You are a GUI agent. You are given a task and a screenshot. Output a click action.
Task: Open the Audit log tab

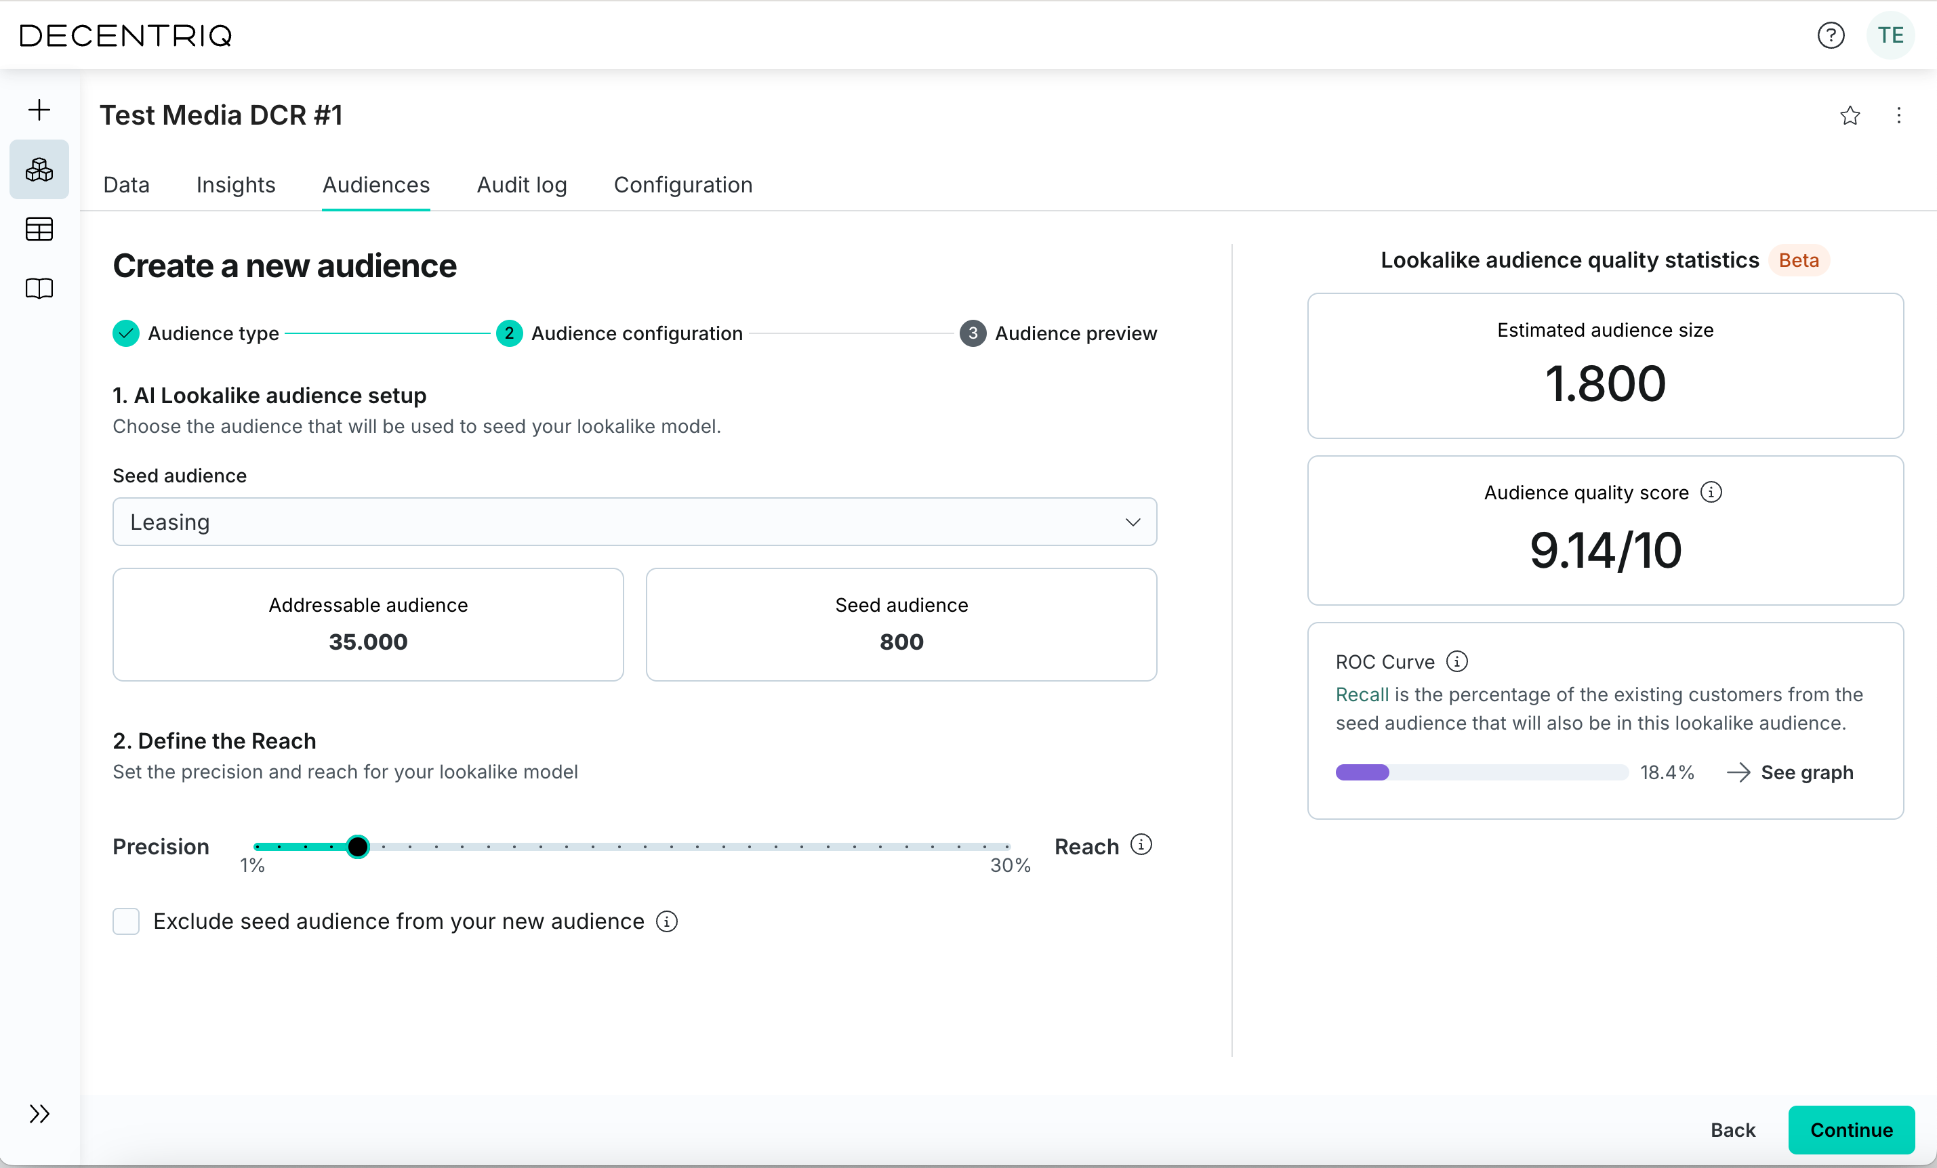521,185
